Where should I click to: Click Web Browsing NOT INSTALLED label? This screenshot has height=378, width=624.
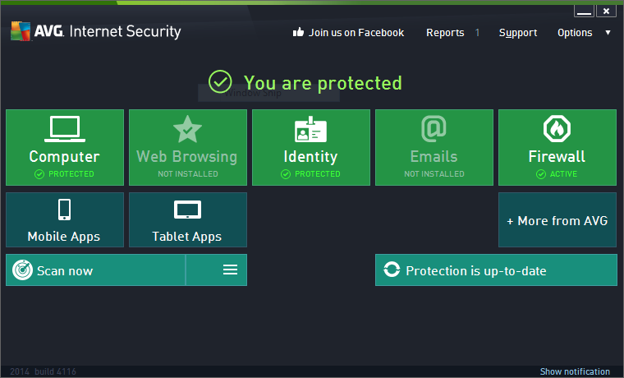pyautogui.click(x=188, y=174)
